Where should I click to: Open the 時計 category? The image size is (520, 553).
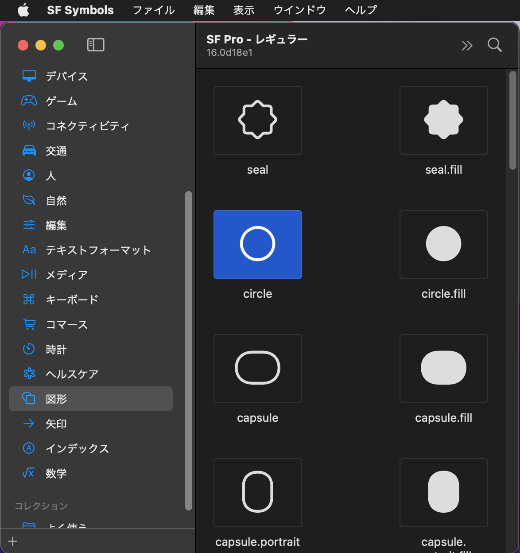[91, 349]
